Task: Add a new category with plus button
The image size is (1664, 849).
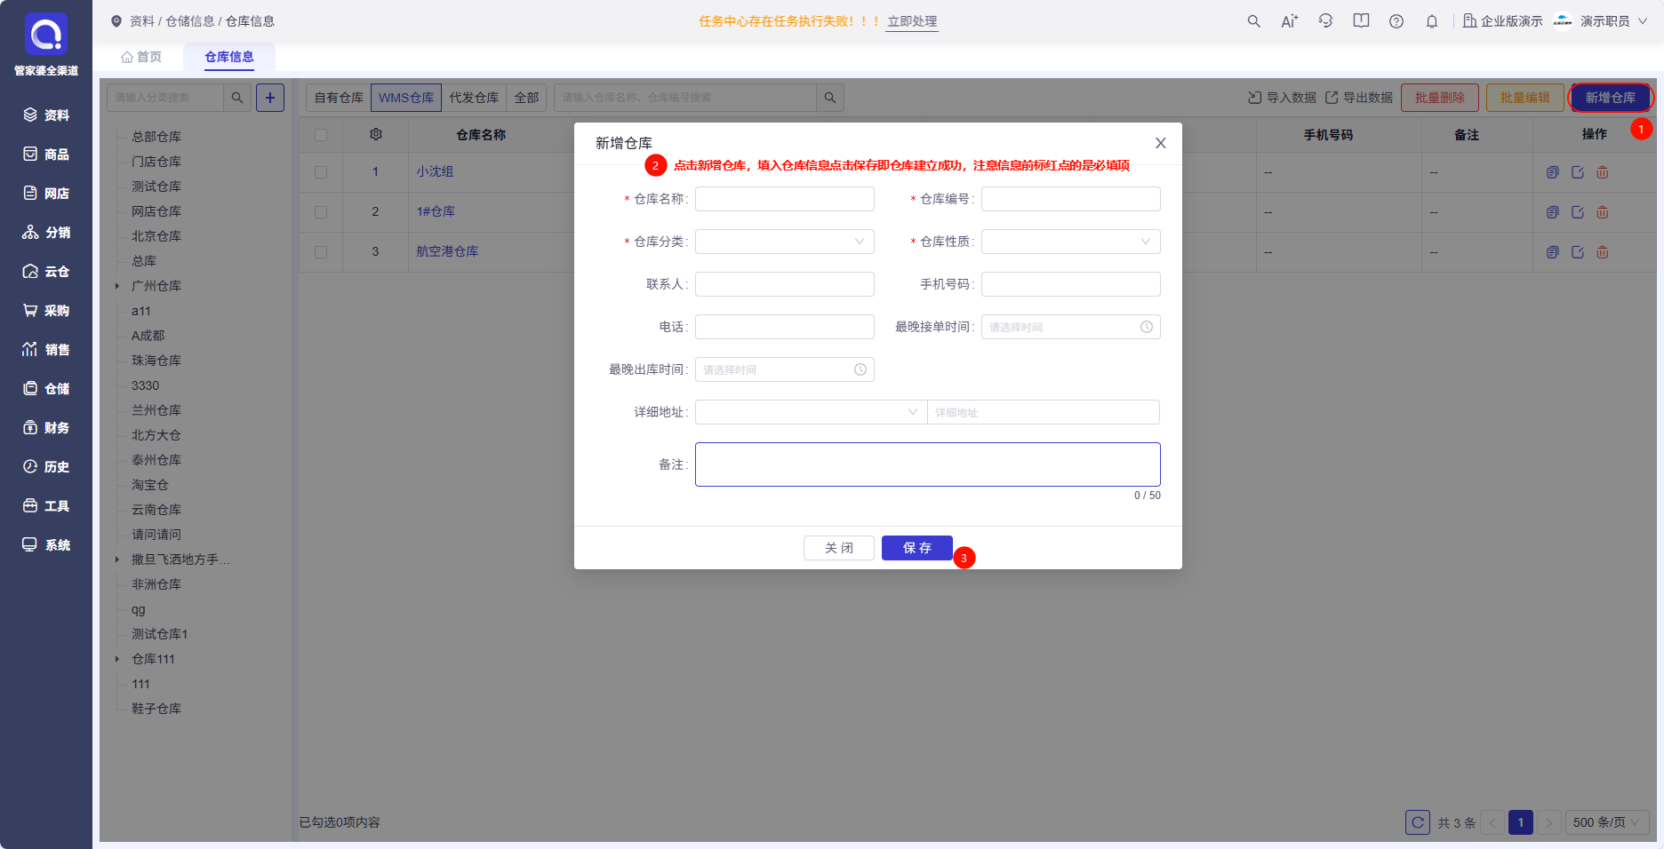Action: (270, 98)
